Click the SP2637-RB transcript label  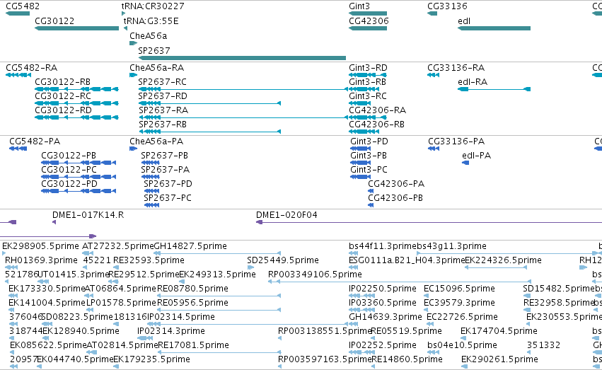pyautogui.click(x=163, y=125)
